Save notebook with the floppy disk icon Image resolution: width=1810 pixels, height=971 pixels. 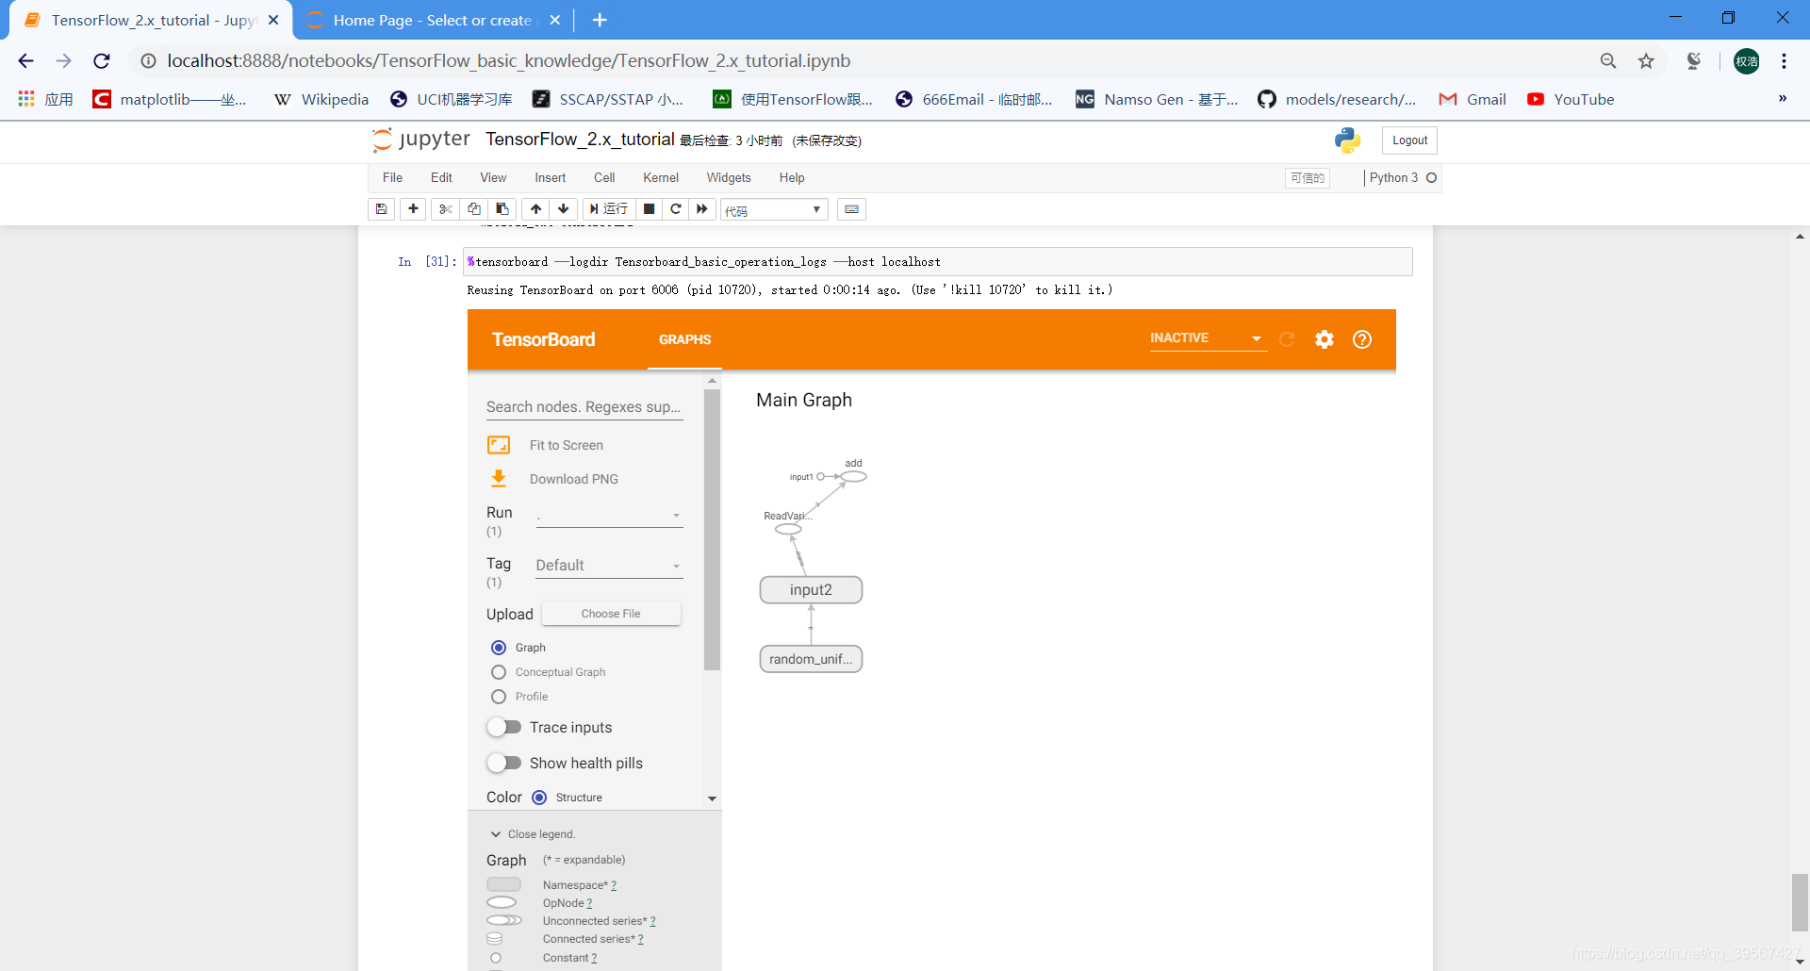[381, 209]
